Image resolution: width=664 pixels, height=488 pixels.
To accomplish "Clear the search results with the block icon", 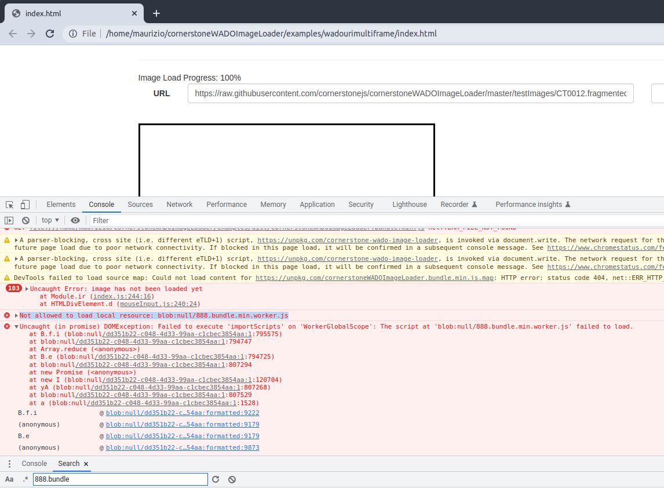I will click(231, 479).
